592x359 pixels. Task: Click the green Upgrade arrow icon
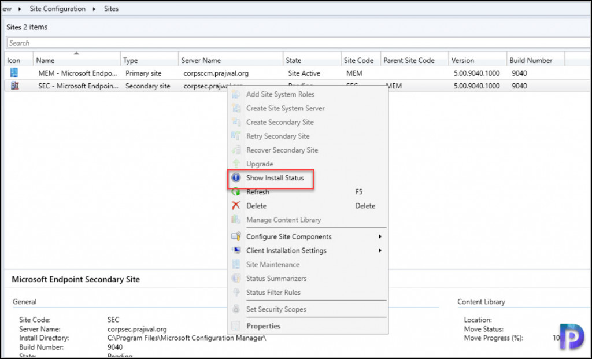tap(236, 164)
